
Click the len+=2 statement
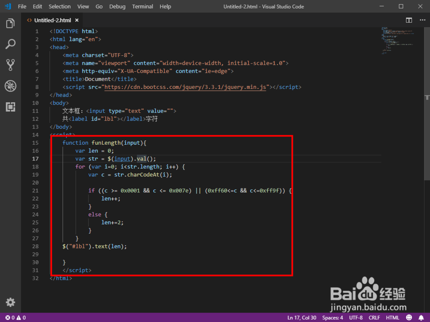[112, 222]
